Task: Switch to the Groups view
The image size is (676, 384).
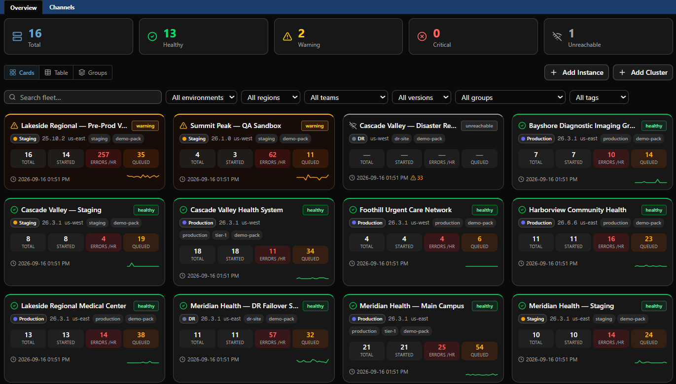Action: (x=93, y=72)
